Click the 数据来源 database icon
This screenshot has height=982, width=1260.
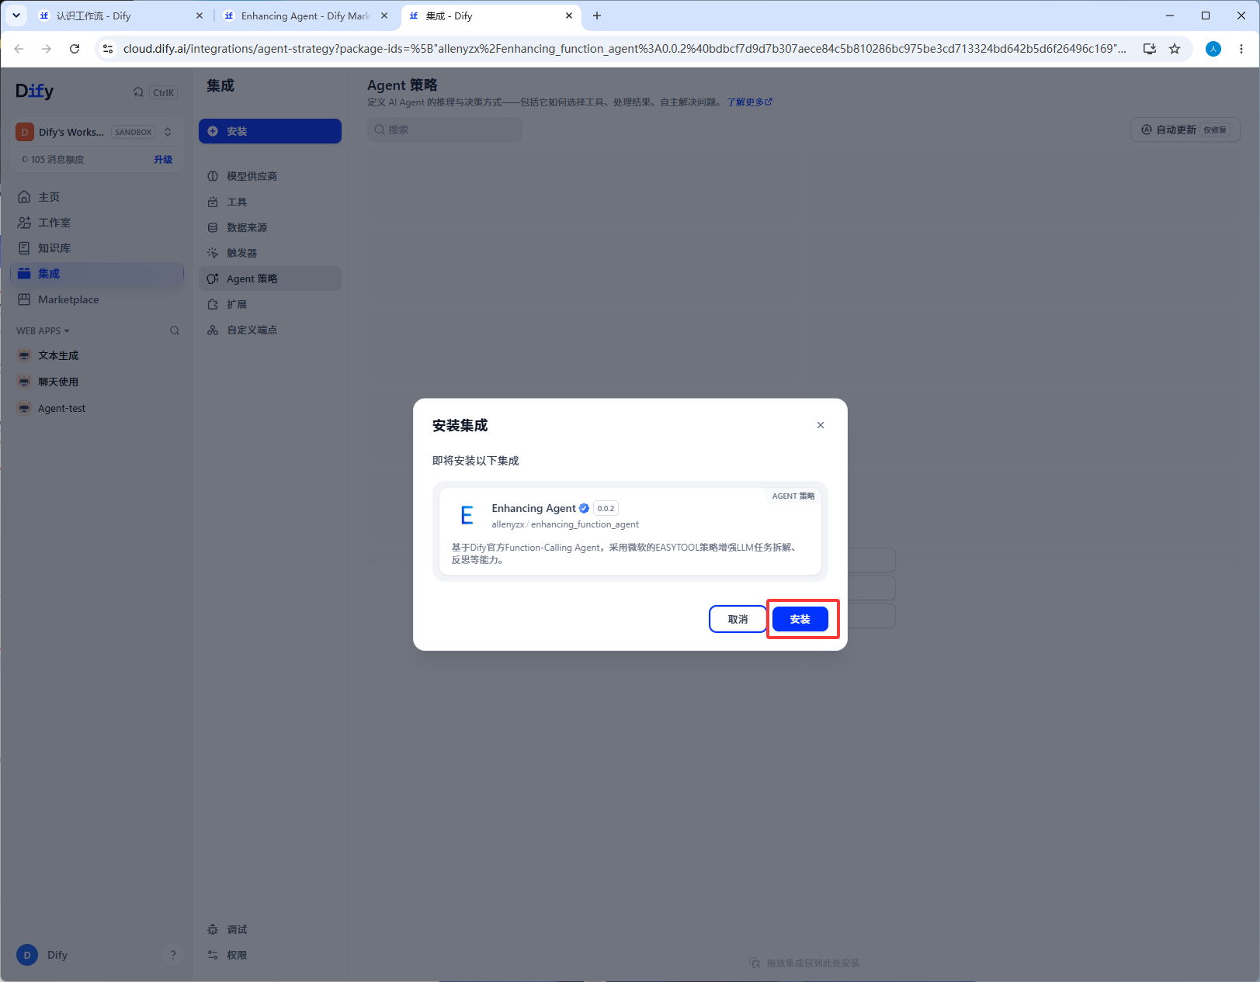[x=213, y=227]
